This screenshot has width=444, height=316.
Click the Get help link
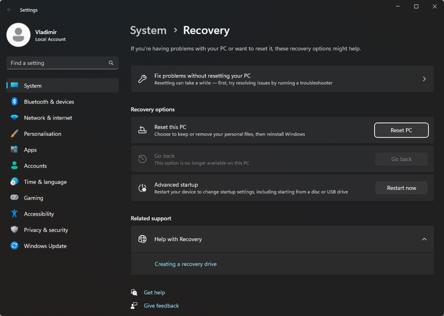point(154,293)
